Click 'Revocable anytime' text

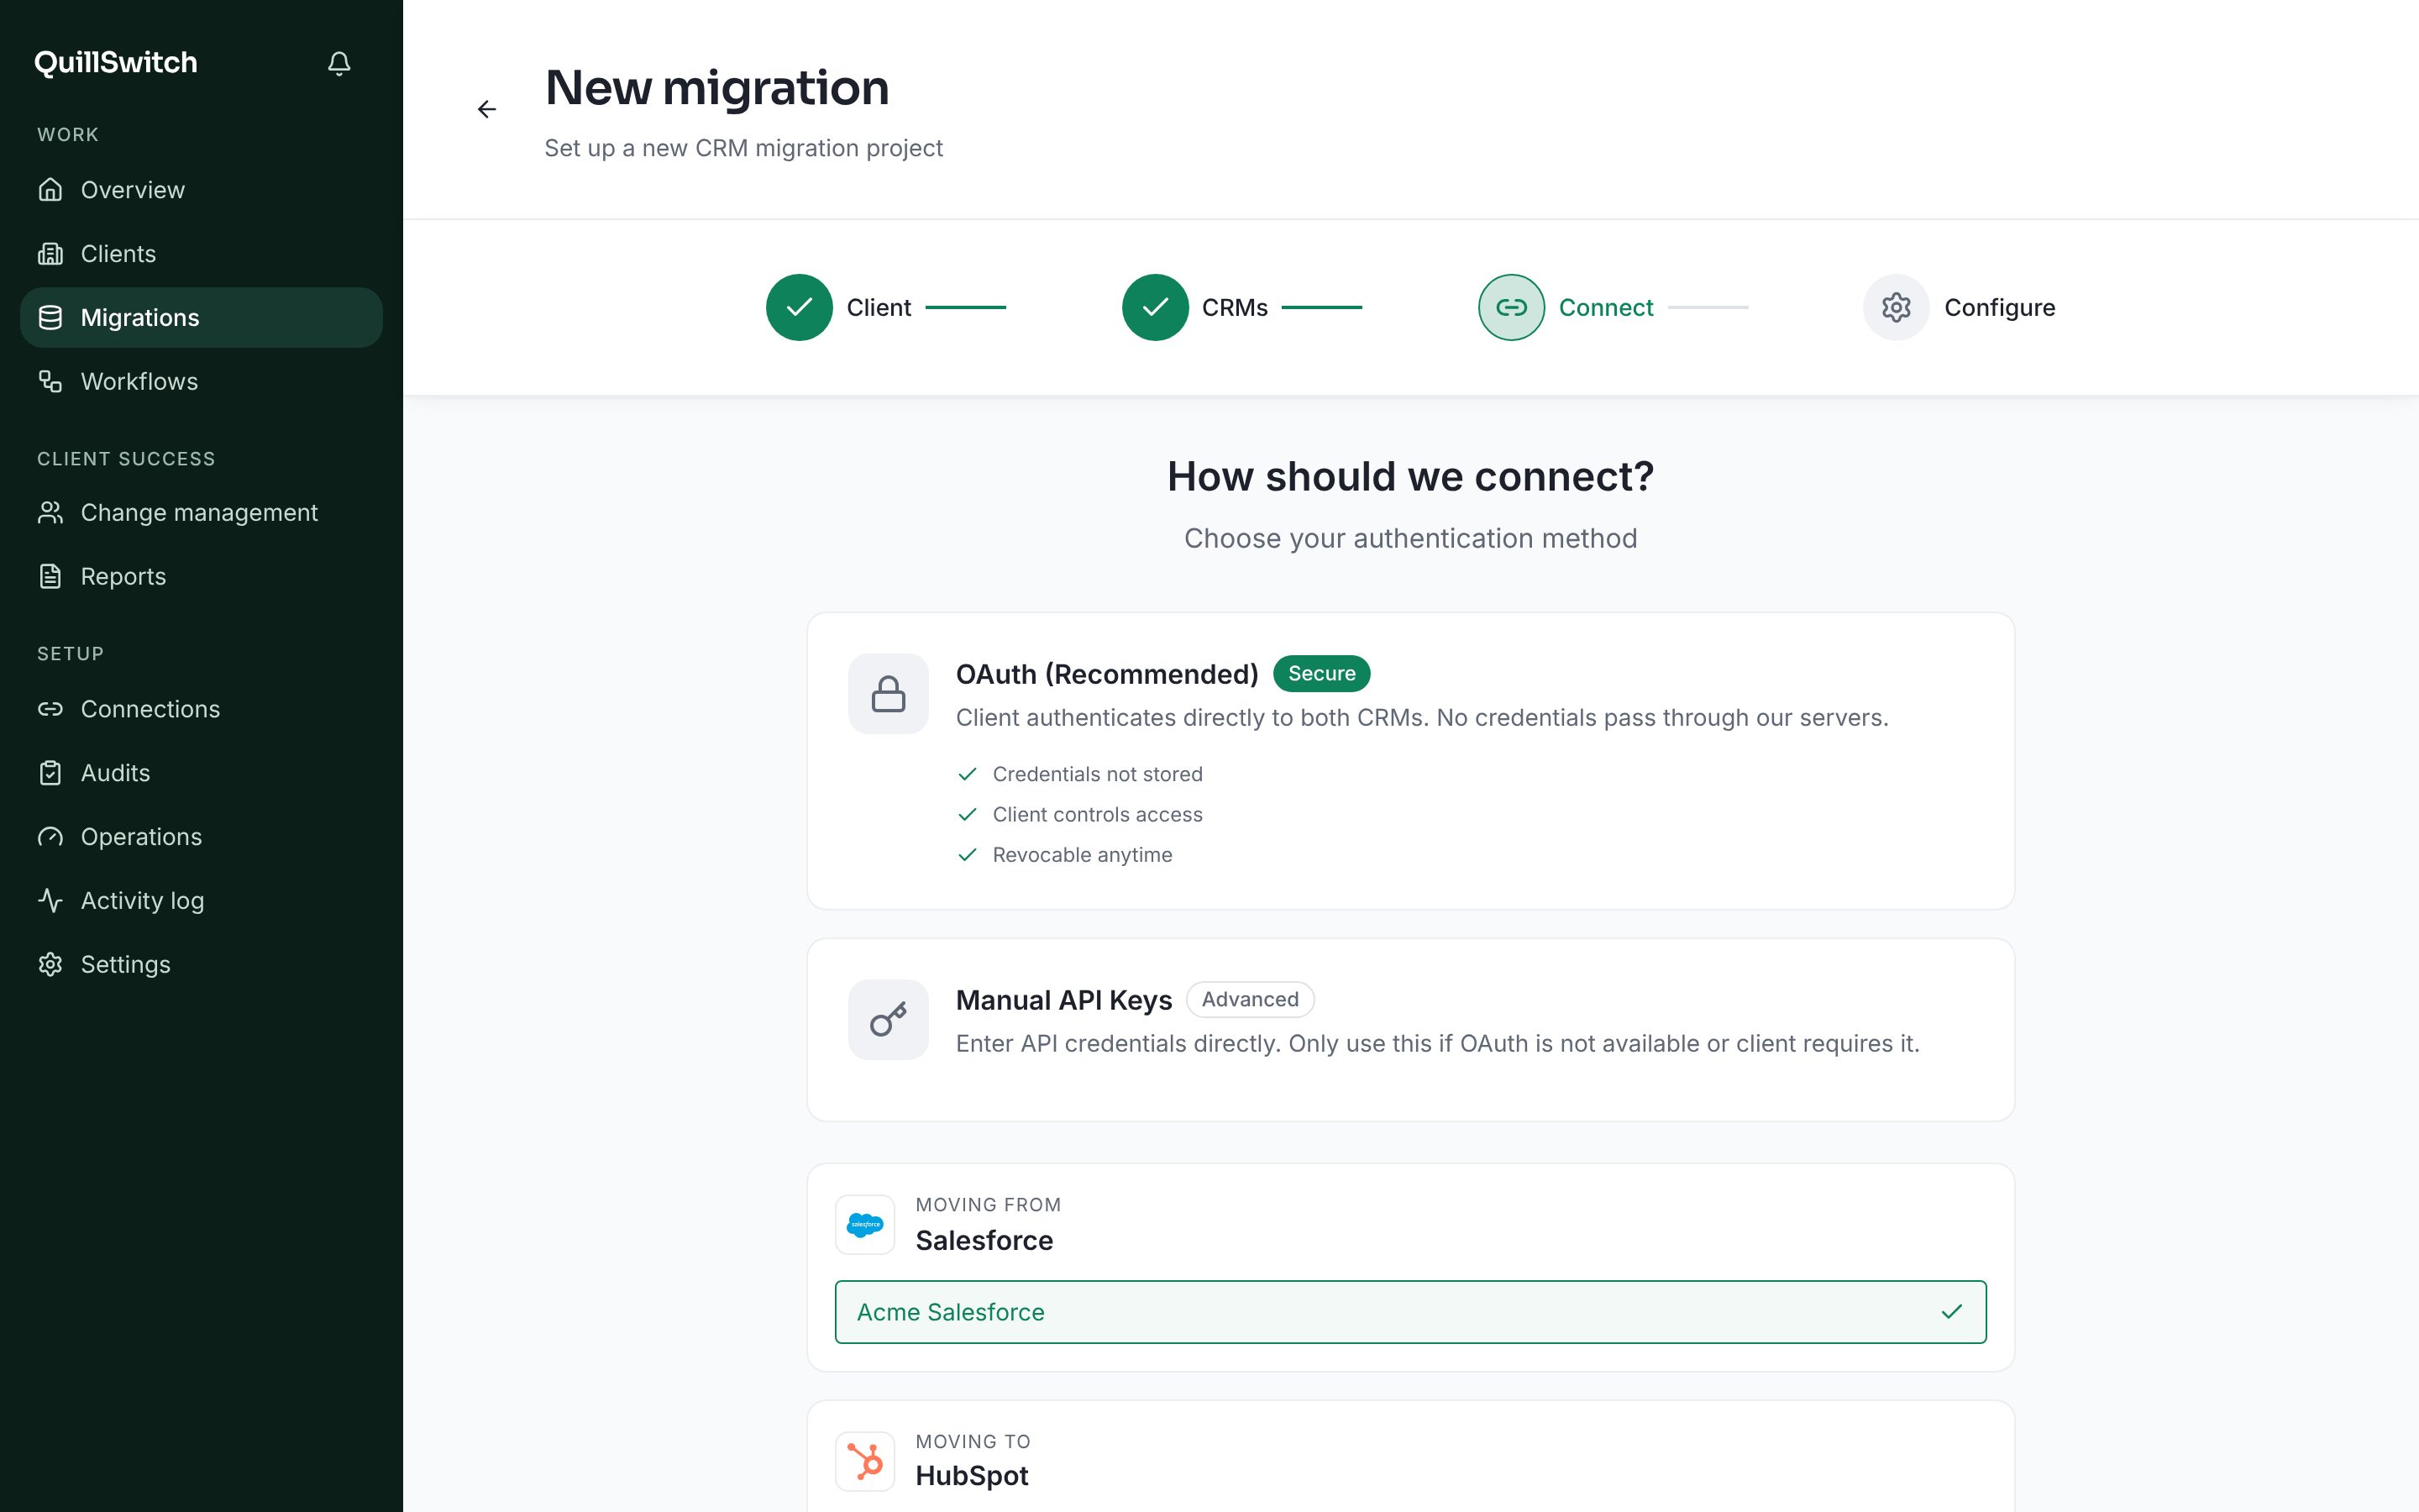click(1083, 855)
